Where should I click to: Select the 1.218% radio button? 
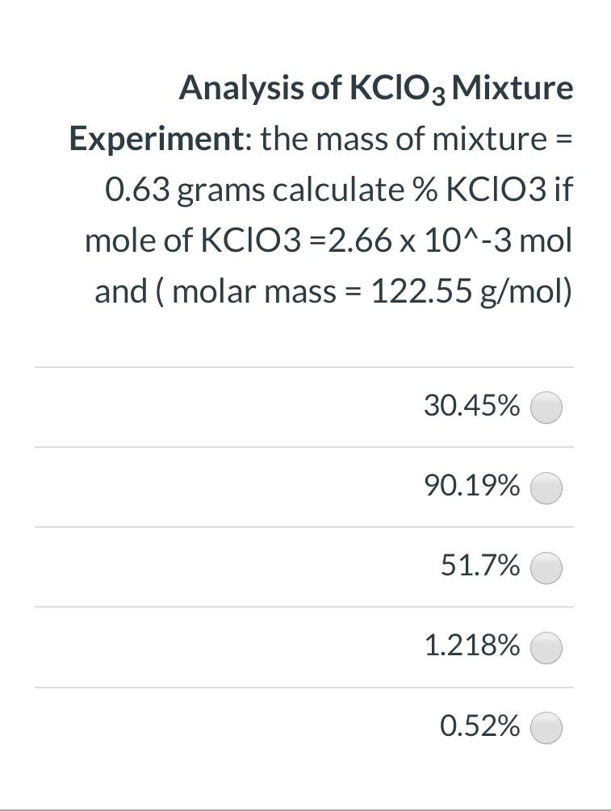point(546,646)
